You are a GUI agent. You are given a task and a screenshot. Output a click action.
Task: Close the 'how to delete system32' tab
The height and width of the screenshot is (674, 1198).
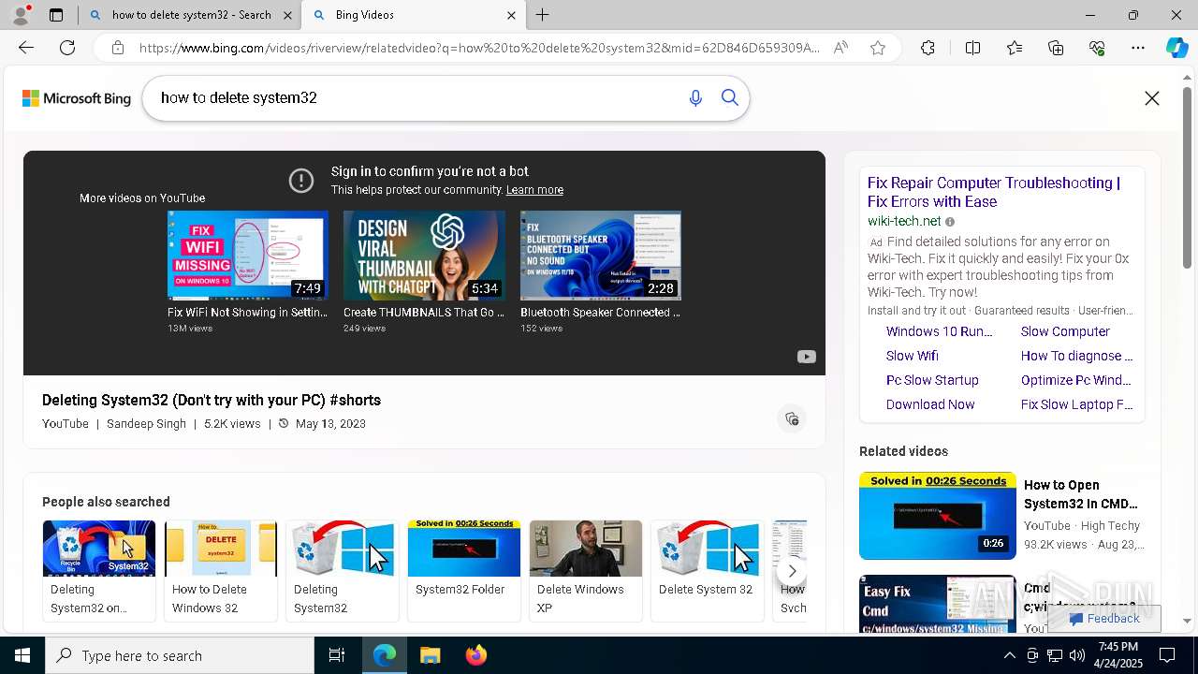click(287, 15)
